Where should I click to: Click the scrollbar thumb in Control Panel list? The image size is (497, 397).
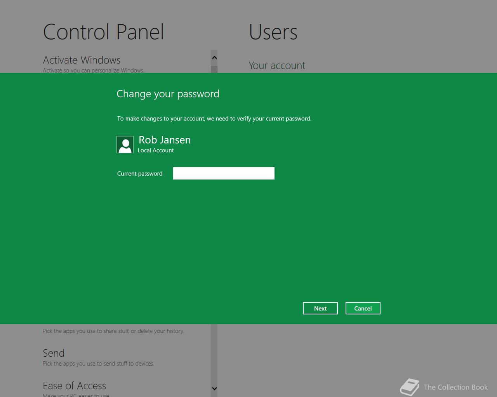214,69
